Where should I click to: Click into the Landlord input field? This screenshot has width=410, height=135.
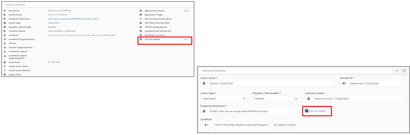point(241,125)
